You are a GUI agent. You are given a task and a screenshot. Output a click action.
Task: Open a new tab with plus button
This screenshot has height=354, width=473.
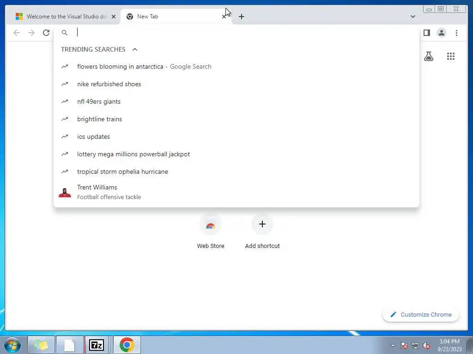pyautogui.click(x=241, y=17)
